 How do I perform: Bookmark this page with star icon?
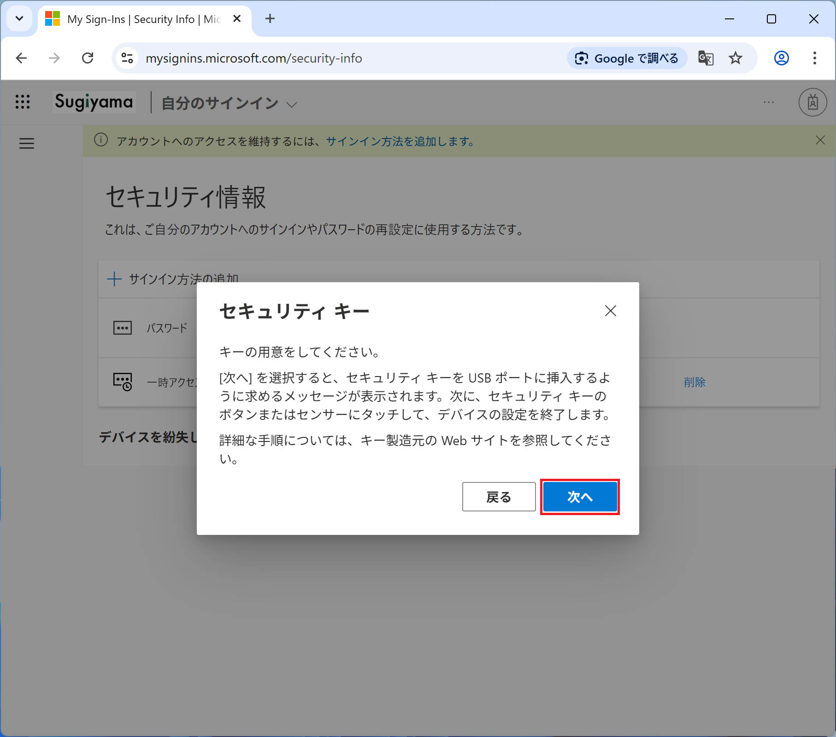pos(736,58)
